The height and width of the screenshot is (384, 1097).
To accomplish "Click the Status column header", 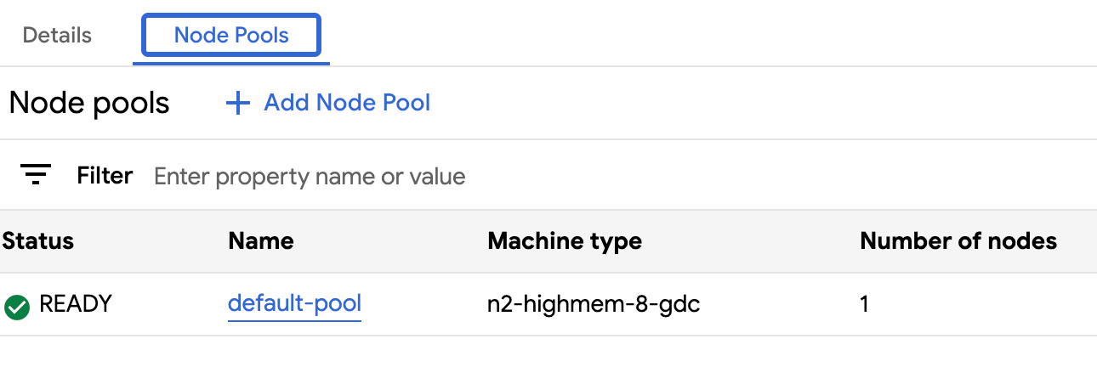I will (38, 241).
